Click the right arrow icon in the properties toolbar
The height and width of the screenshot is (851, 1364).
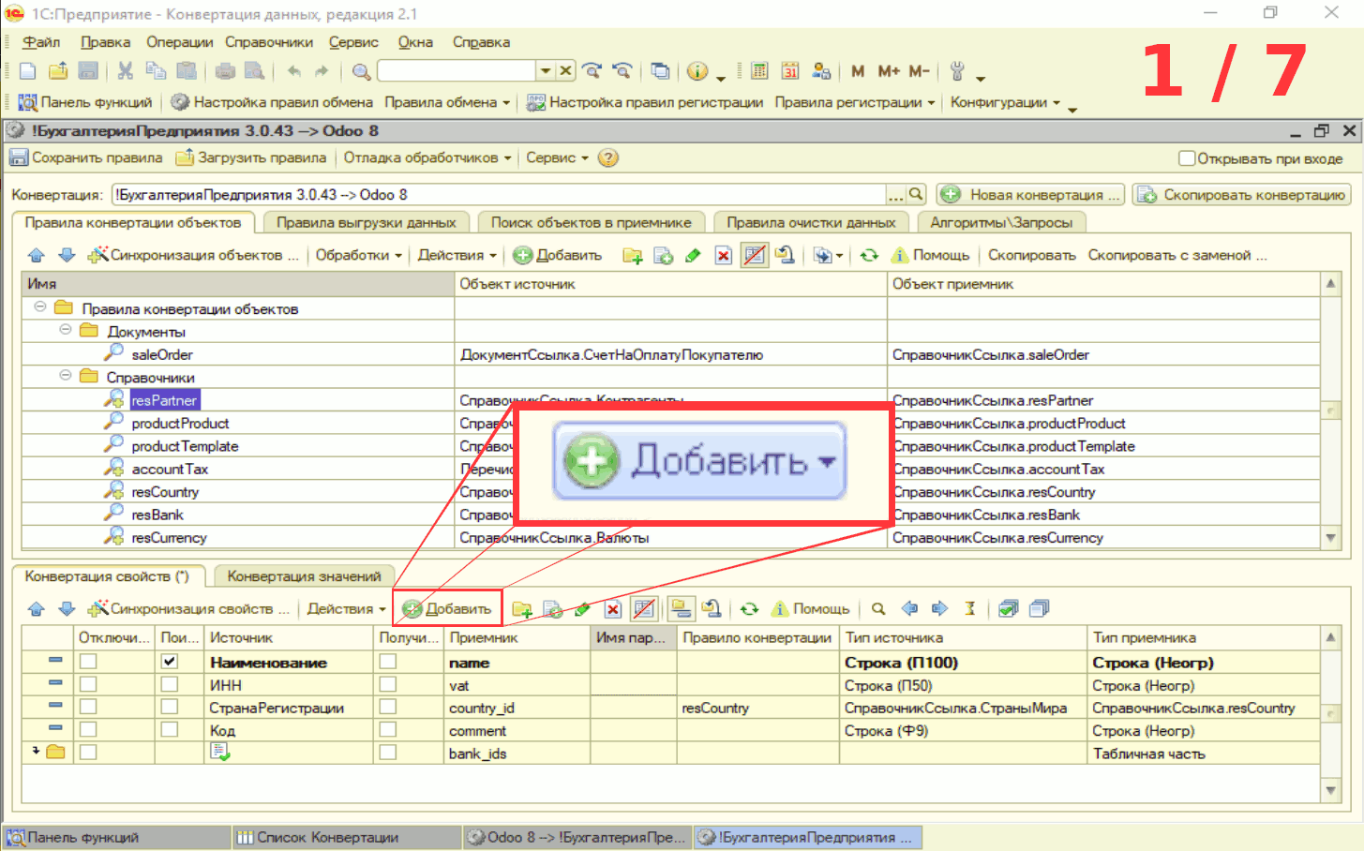[939, 609]
